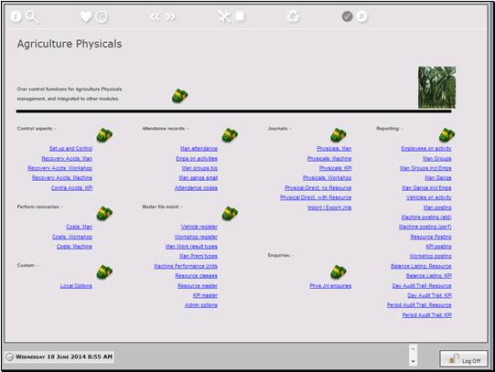Click the green icon beside Reporting

[x=447, y=135]
